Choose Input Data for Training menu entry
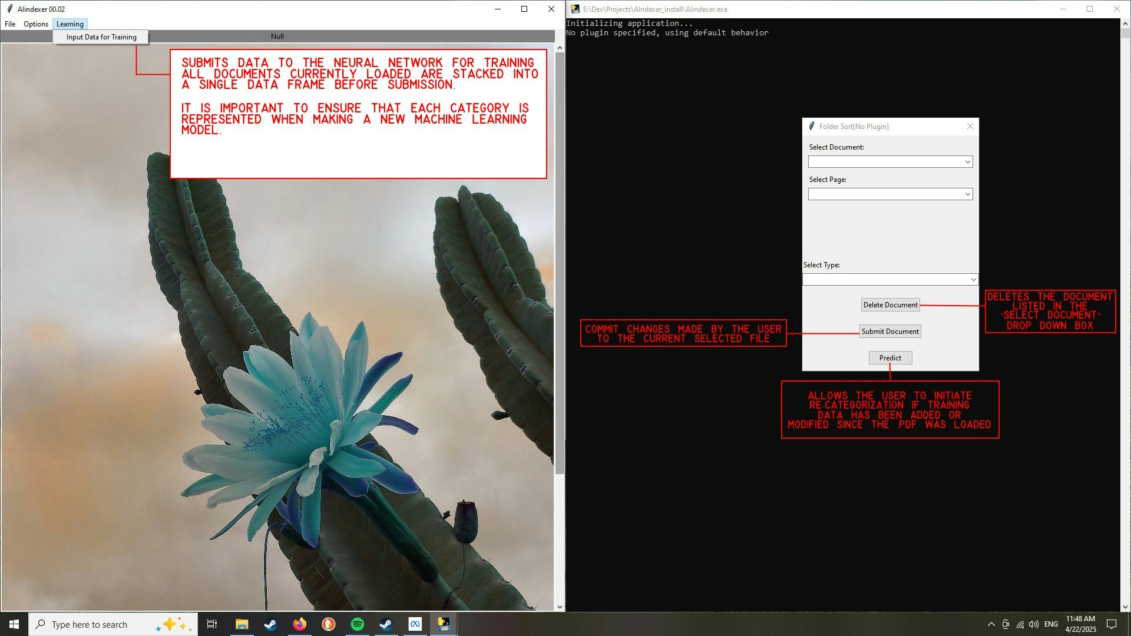 (x=101, y=37)
